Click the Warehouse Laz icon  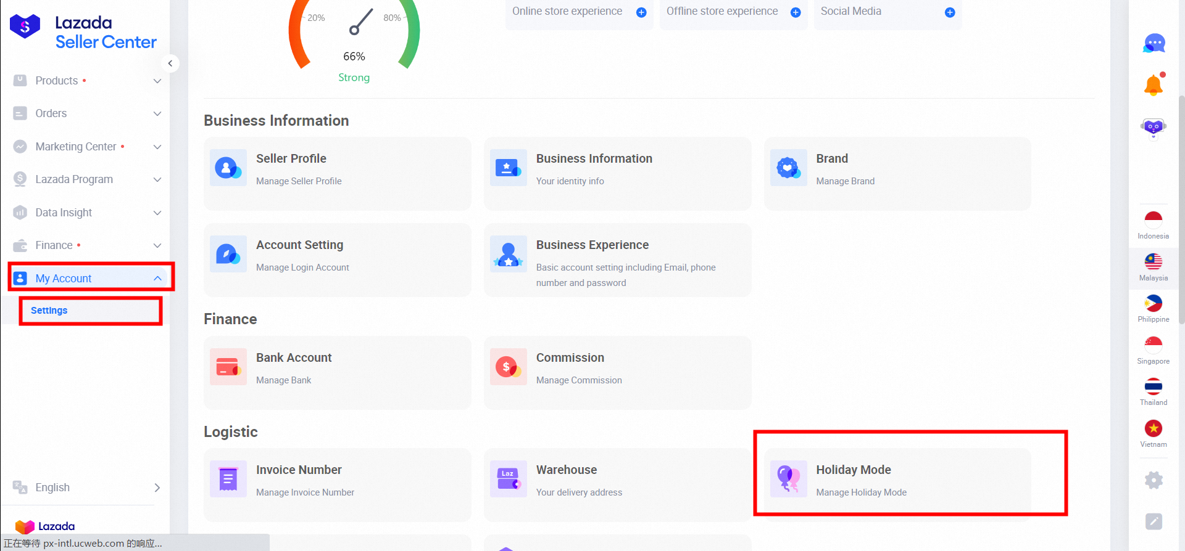pyautogui.click(x=508, y=479)
